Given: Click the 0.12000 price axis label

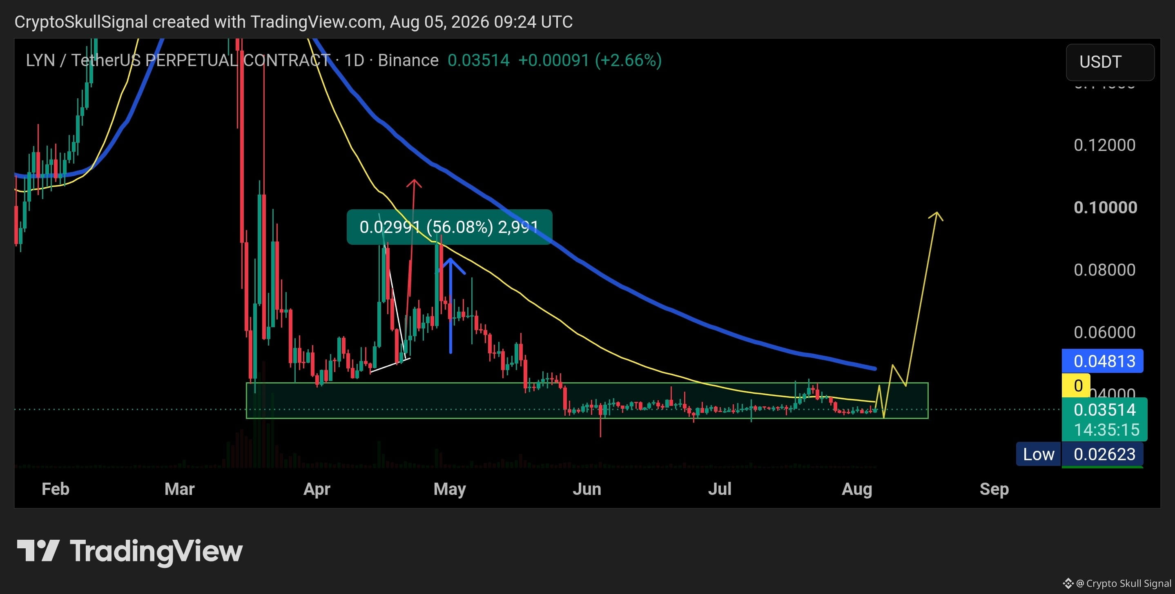Looking at the screenshot, I should pyautogui.click(x=1104, y=145).
